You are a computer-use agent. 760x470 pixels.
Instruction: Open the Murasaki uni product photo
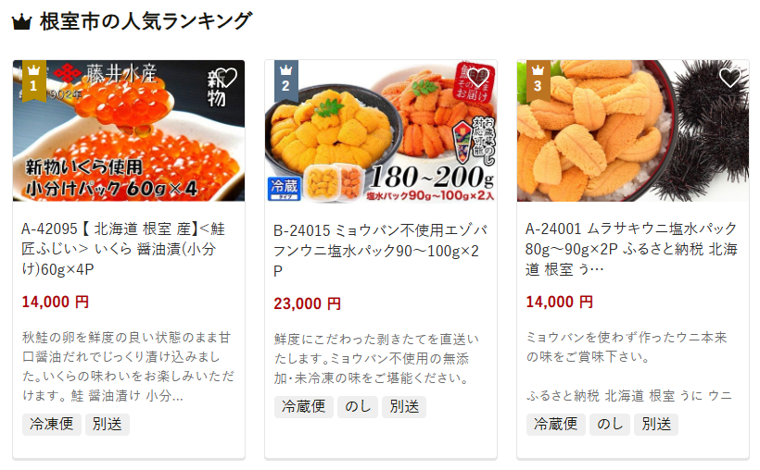pyautogui.click(x=633, y=130)
